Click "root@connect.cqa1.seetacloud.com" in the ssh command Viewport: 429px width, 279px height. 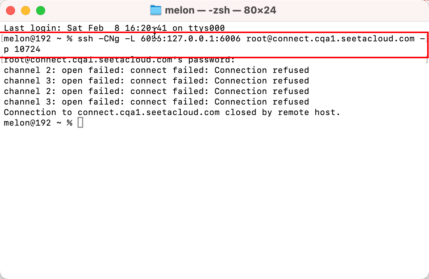click(330, 38)
